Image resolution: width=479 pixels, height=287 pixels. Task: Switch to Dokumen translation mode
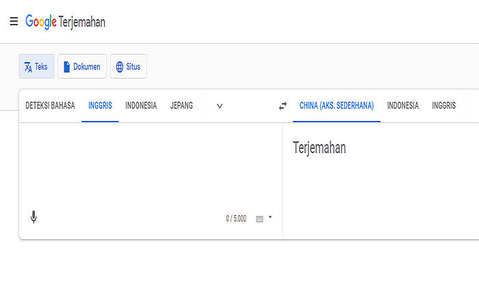[x=81, y=66]
